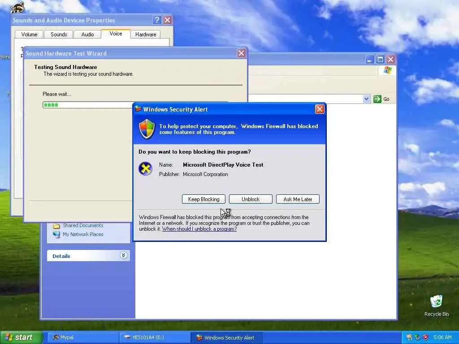Choose Ask Me Later option

298,199
